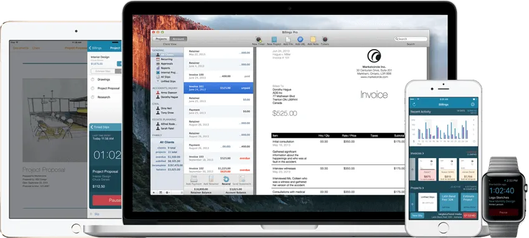Click the Add Payment icon
The image size is (529, 238).
click(x=194, y=179)
